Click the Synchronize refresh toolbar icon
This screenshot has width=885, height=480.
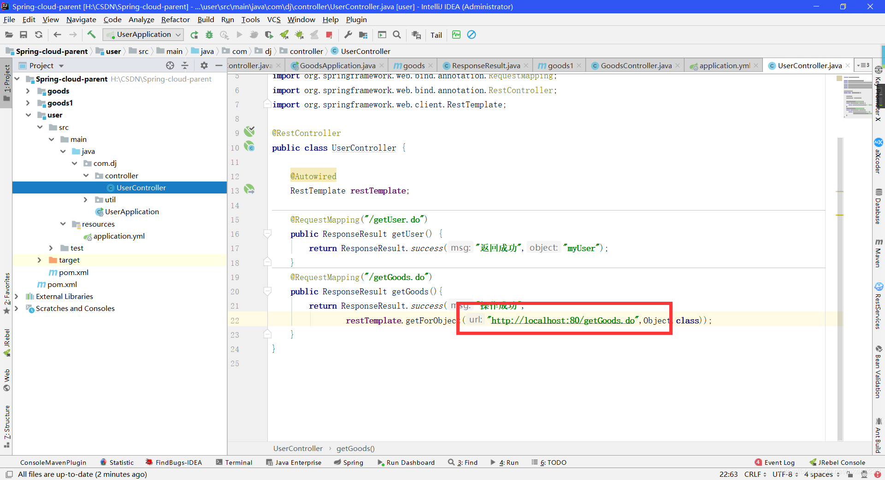[x=39, y=35]
